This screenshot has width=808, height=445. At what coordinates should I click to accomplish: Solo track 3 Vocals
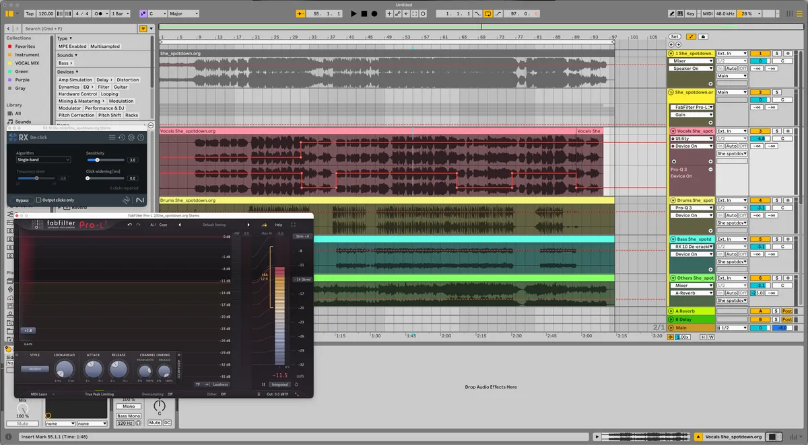(776, 131)
